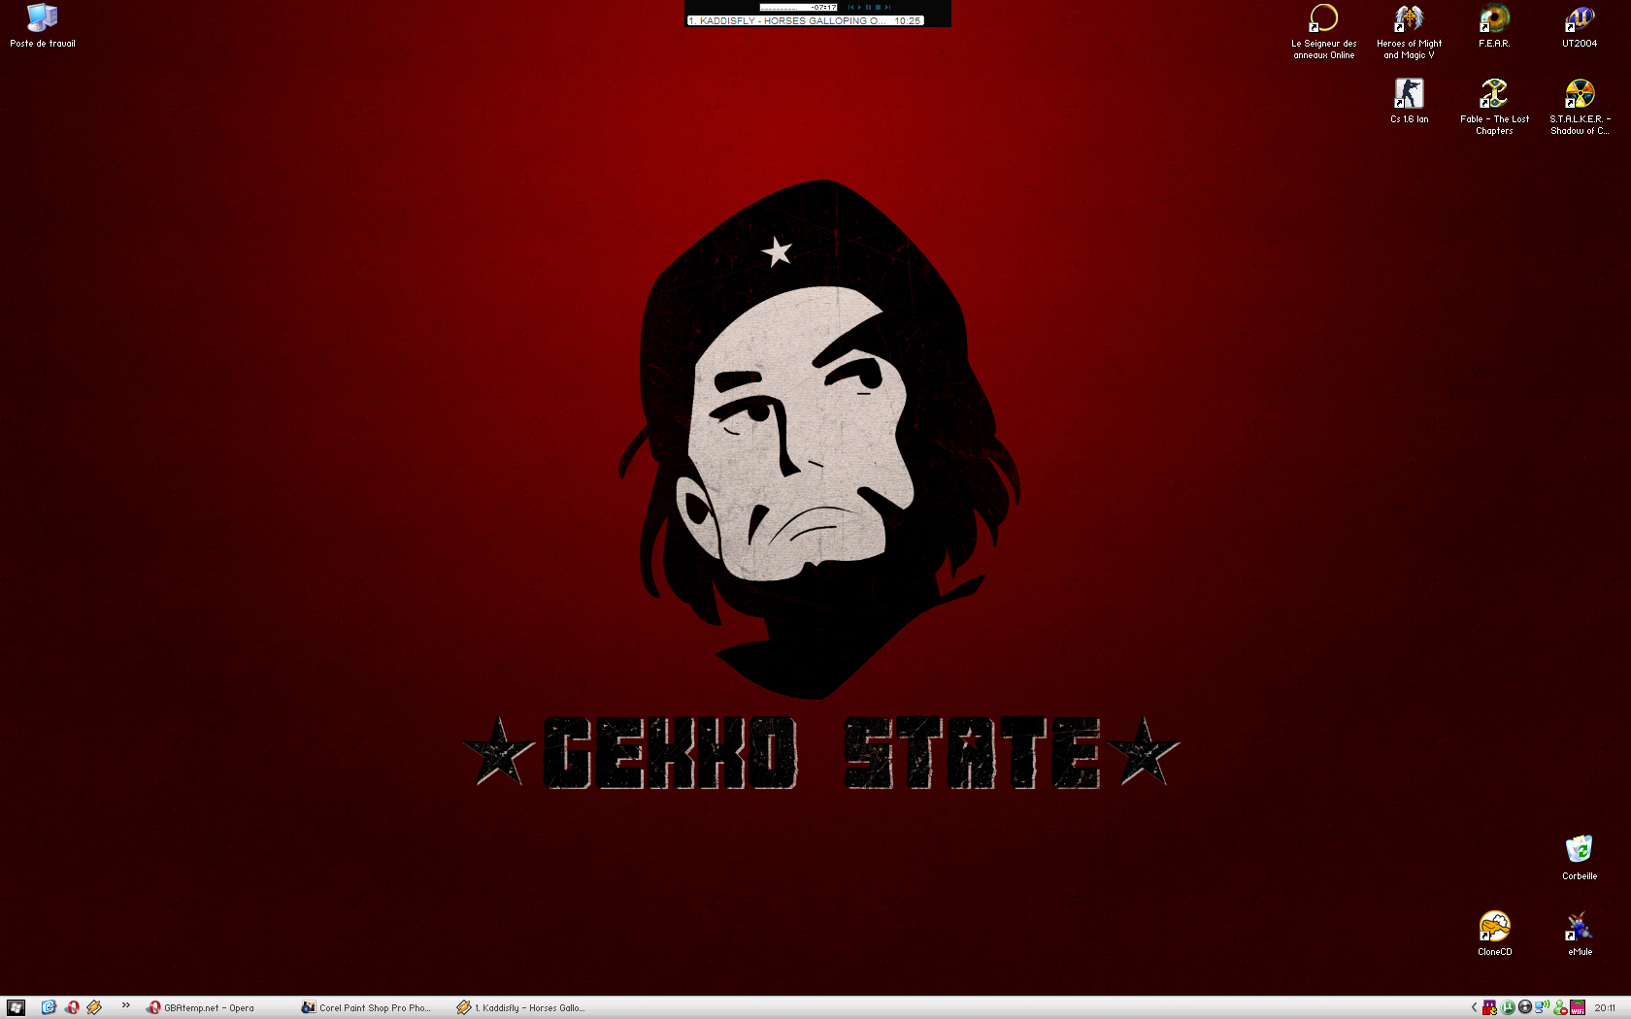Open the Messenger tray icon
The height and width of the screenshot is (1019, 1631).
pos(1560,1008)
